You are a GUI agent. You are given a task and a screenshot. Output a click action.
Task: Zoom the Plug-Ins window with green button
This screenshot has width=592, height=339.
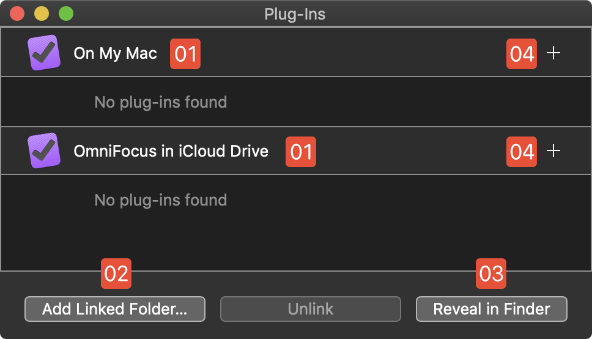pyautogui.click(x=65, y=13)
